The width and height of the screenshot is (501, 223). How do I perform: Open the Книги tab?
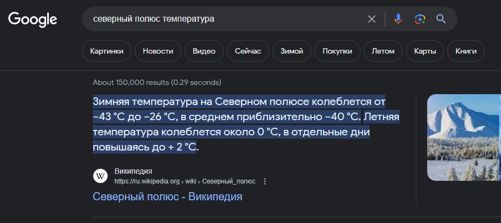[x=466, y=51]
